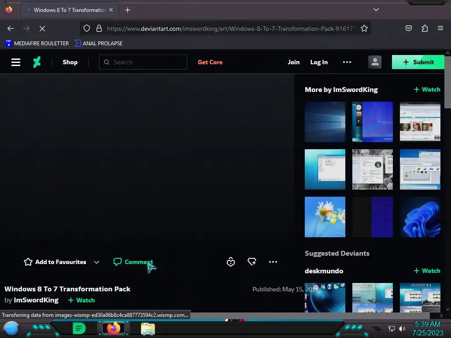Give a badge using the badge icon
Screen dimensions: 451x338
[x=231, y=262]
